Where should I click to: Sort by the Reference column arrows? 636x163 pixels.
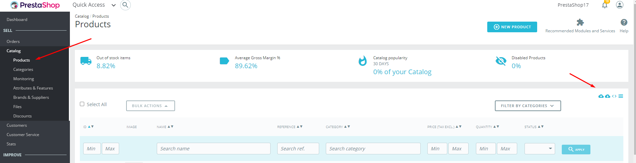pos(300,127)
